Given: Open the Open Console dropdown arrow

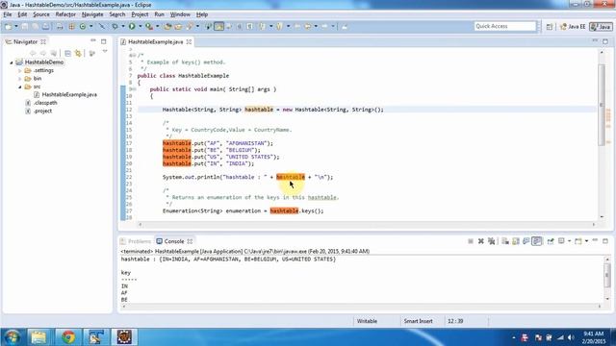Looking at the screenshot, I should point(586,241).
